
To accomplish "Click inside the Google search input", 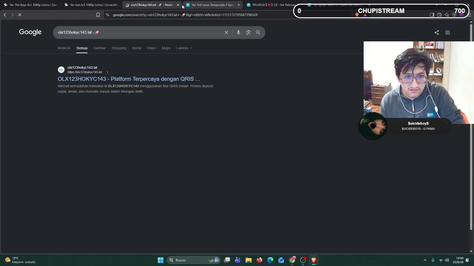I will [140, 33].
